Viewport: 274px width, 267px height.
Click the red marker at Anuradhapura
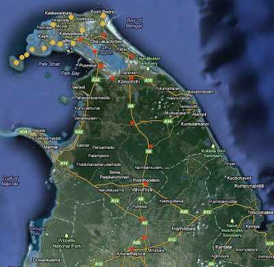coord(132,249)
